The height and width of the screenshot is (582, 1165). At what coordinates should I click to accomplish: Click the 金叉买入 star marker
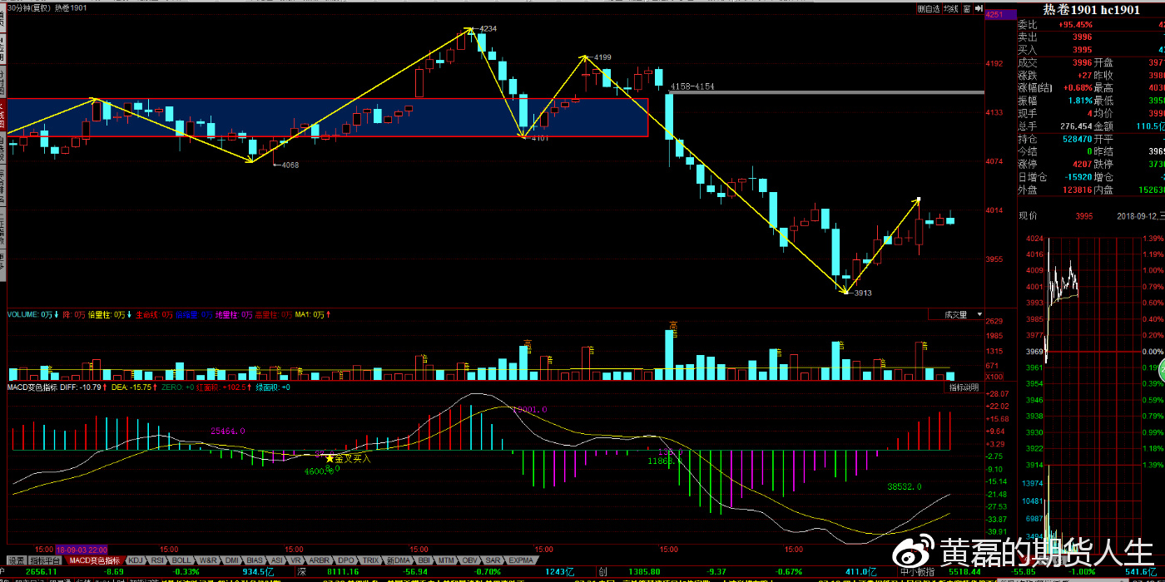330,458
